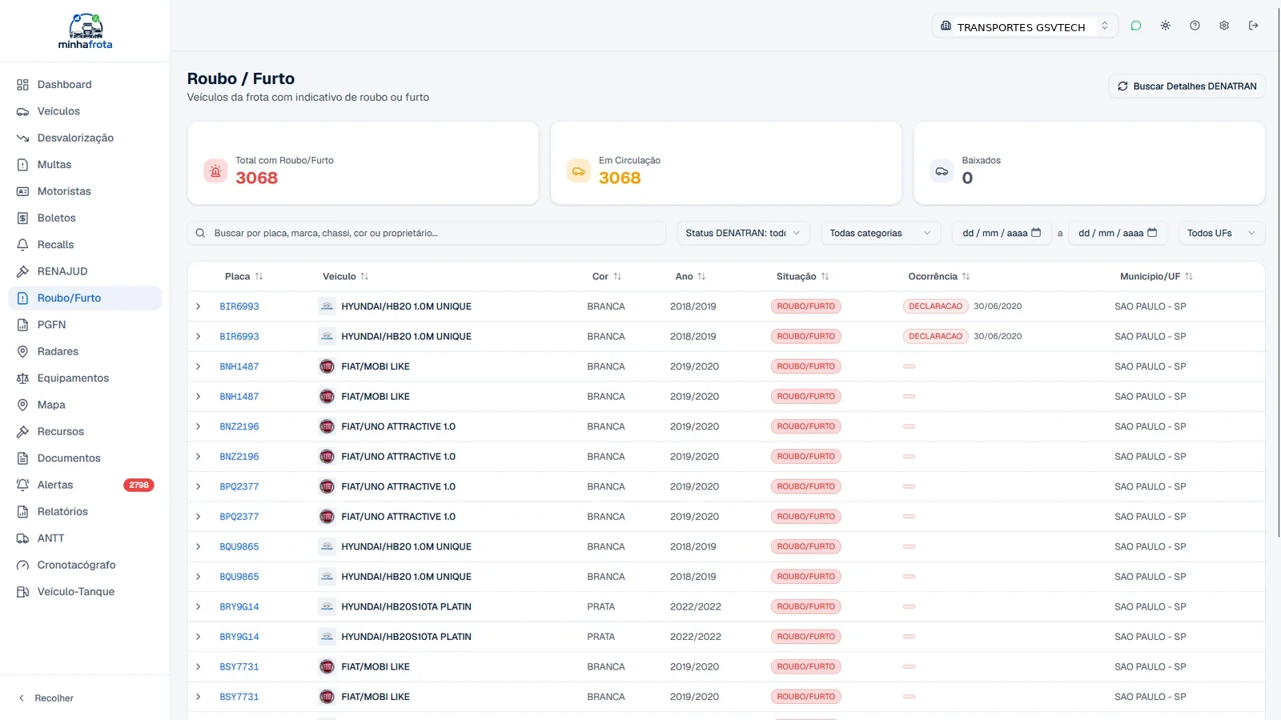Click the first DECLARACAO occurrence badge
The image size is (1281, 720).
[935, 306]
